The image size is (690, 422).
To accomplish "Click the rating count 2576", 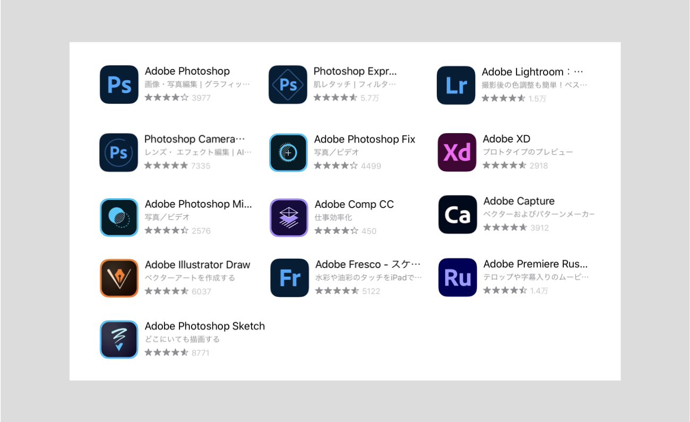I will coord(201,231).
